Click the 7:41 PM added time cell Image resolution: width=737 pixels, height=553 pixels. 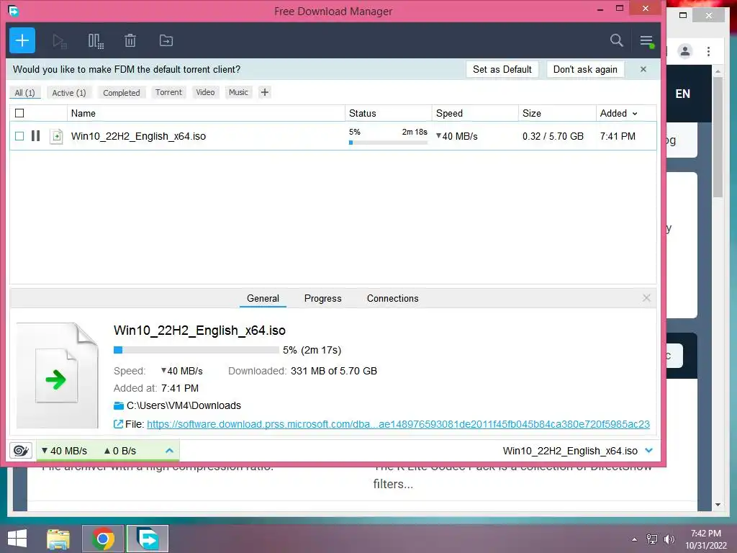pyautogui.click(x=618, y=136)
